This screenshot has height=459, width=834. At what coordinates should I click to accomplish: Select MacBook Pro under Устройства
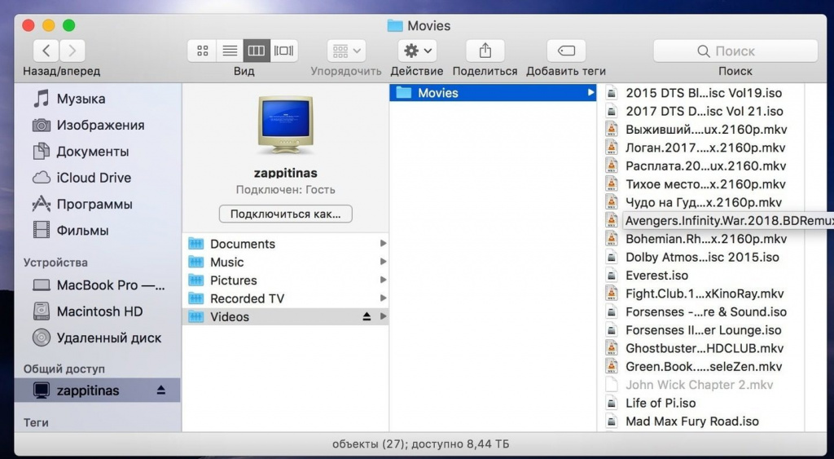tap(99, 285)
